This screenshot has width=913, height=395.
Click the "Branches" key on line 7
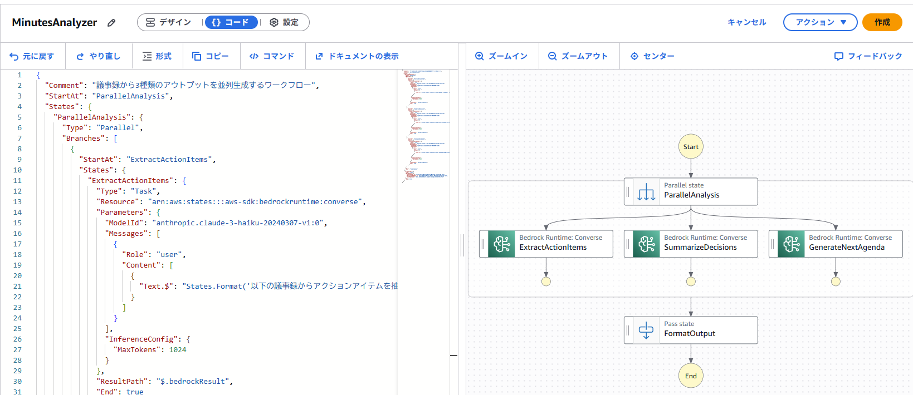coord(84,138)
